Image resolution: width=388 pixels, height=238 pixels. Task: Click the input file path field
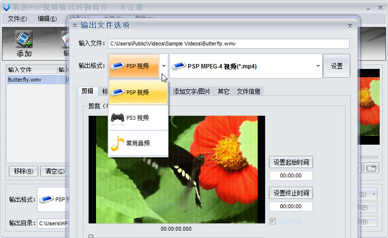[x=229, y=43]
